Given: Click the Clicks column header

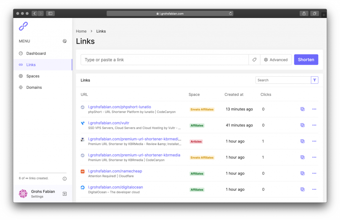Looking at the screenshot, I should point(266,95).
